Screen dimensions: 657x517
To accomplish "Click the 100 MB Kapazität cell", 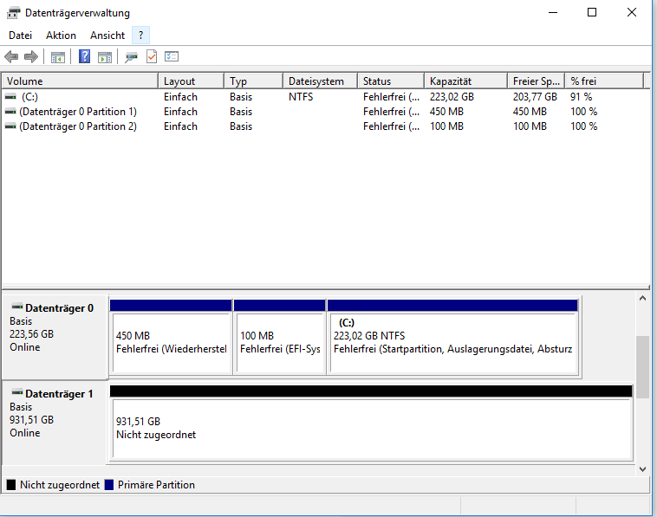I will [x=446, y=126].
